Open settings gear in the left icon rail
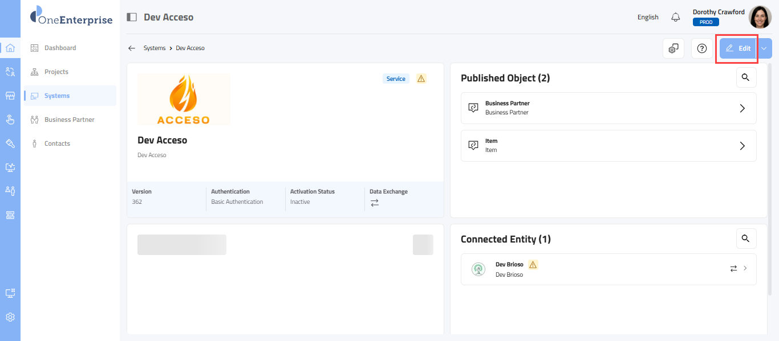Viewport: 779px width, 341px height. coord(10,317)
